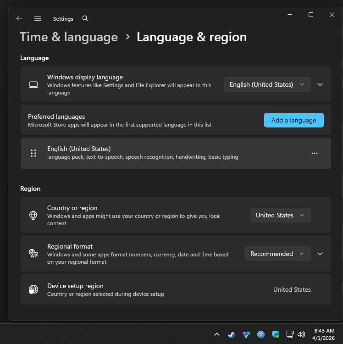The image size is (343, 344).
Task: Open the Windows display language dropdown
Action: 267,84
